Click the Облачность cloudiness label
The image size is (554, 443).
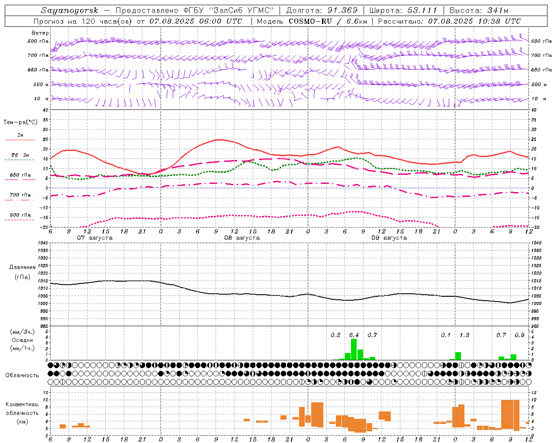coord(22,376)
